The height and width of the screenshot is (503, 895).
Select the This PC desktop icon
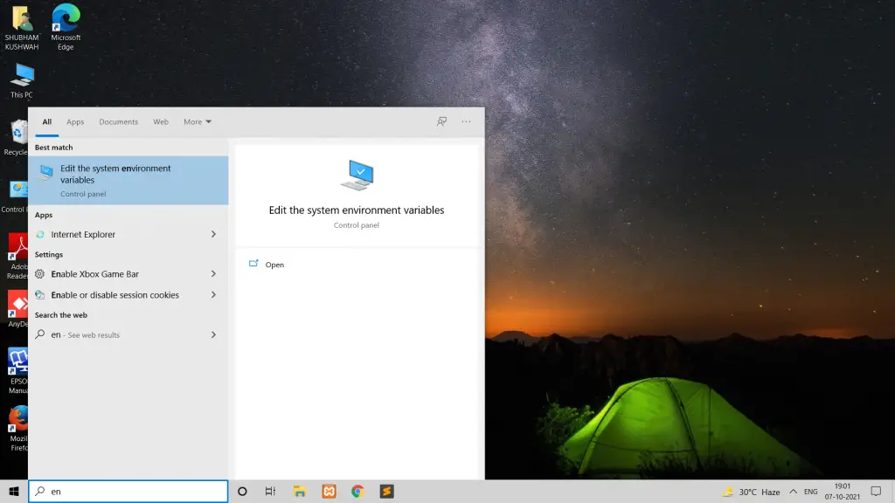[22, 80]
